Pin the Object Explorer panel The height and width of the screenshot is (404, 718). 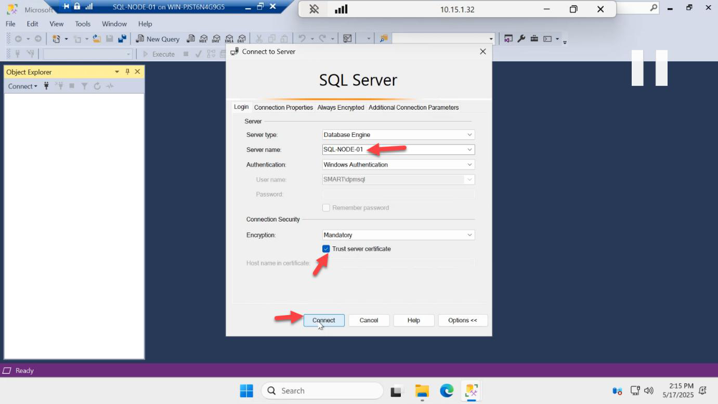127,72
